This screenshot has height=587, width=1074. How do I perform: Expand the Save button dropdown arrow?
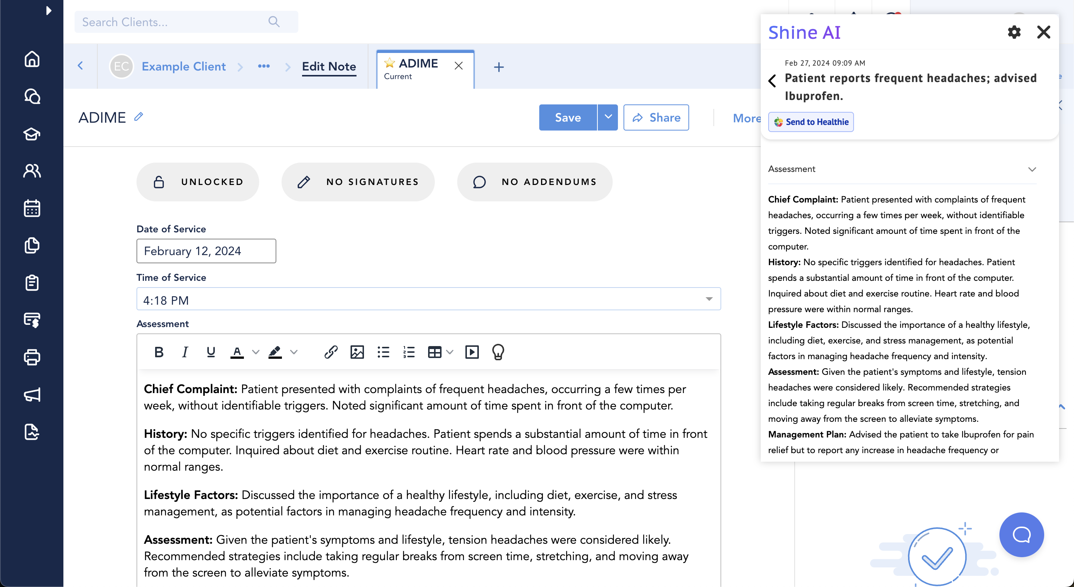(x=608, y=117)
